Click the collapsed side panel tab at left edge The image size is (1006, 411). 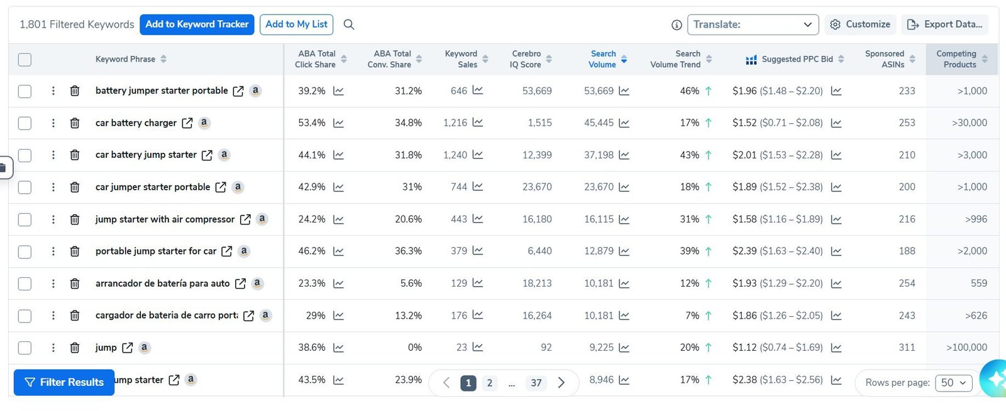[5, 167]
